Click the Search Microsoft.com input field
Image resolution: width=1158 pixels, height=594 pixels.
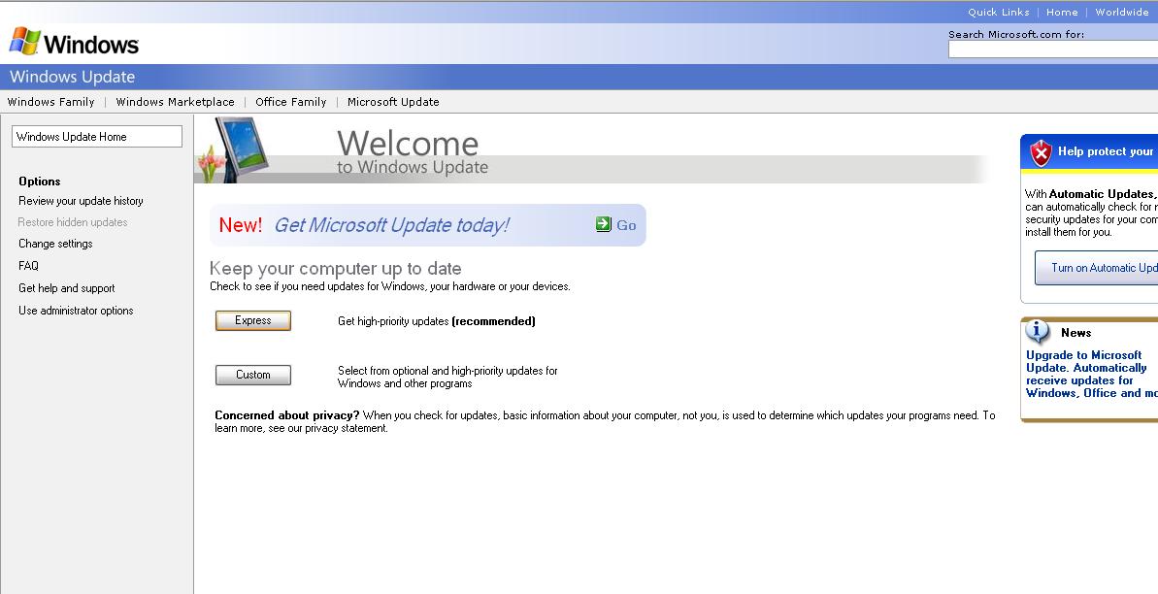tap(1052, 49)
